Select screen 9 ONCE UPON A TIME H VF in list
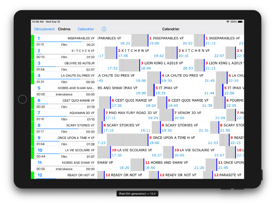 [x=64, y=140]
